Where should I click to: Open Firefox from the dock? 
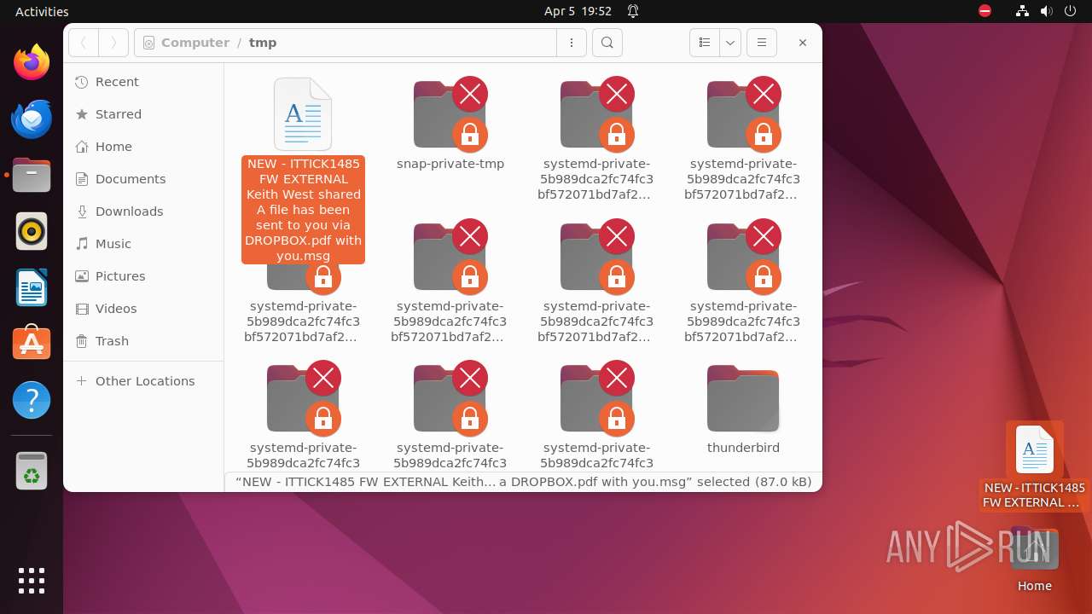[32, 62]
